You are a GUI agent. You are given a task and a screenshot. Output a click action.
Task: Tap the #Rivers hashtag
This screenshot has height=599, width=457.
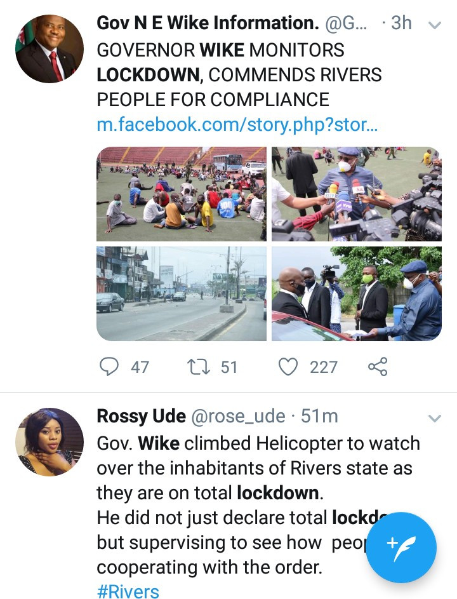128,591
